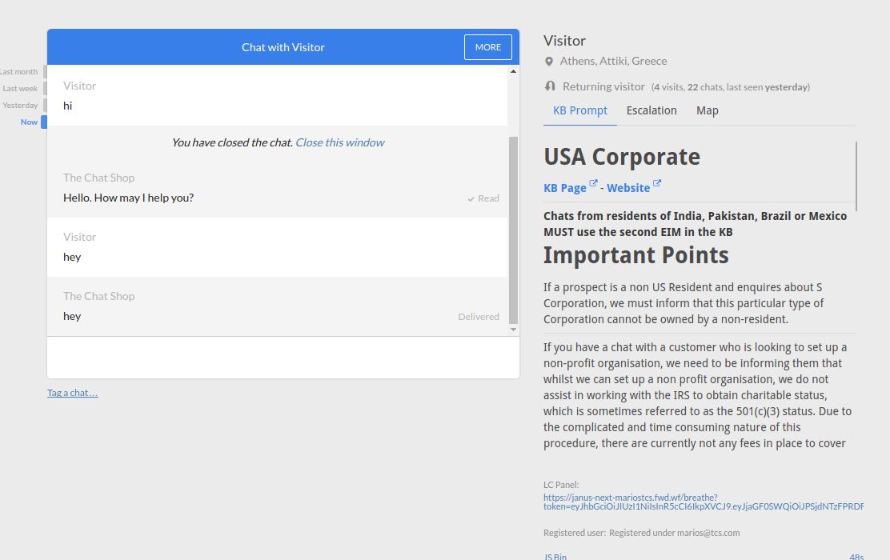
Task: Click the Returning visitor label
Action: pos(603,87)
